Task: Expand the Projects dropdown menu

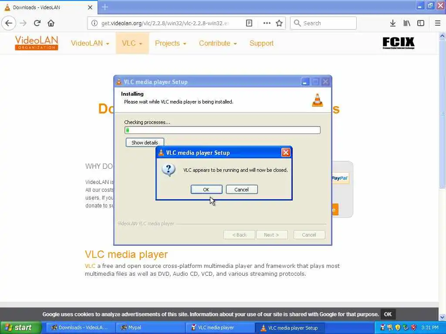Action: [170, 43]
